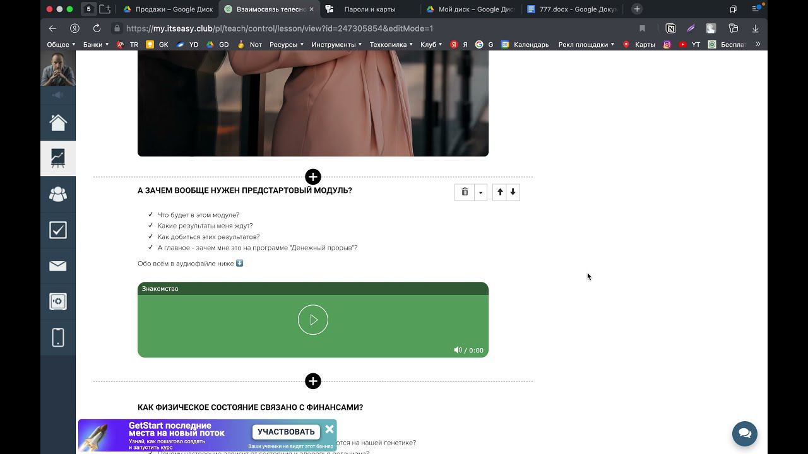
Task: Click the line mentioning Денежный прорыв
Action: point(258,248)
